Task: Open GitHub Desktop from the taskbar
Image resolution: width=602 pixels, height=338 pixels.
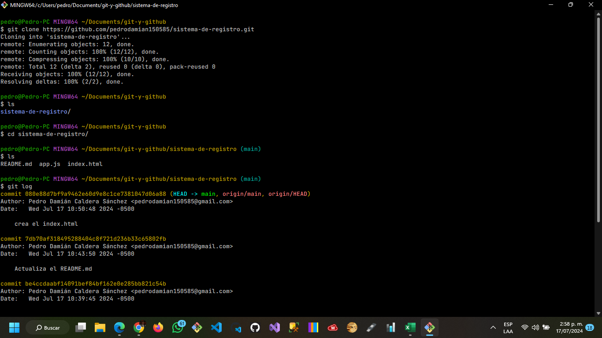Action: click(x=255, y=327)
